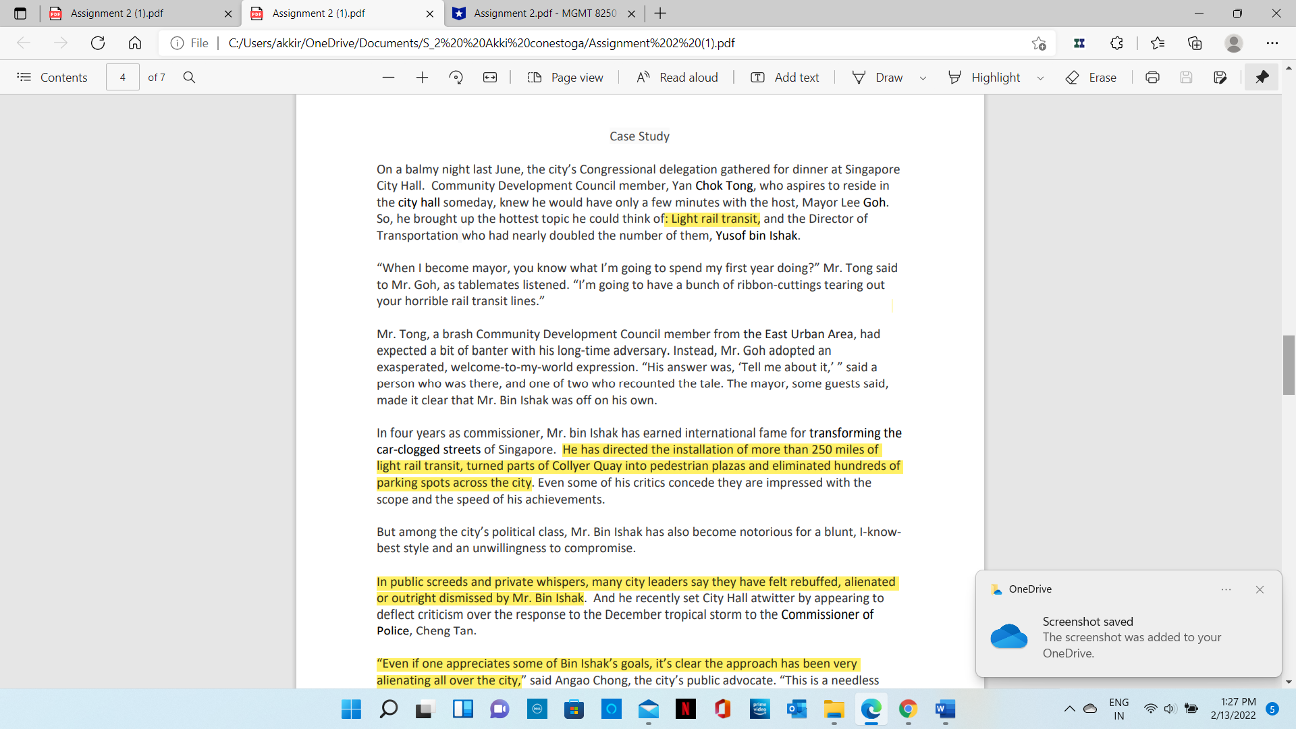Toggle the Contents pane
The image size is (1296, 729).
(x=52, y=77)
